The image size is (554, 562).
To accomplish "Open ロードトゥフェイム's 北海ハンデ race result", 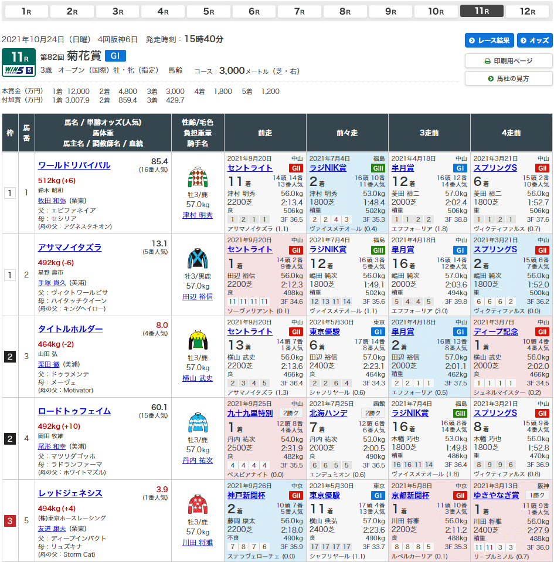I will tap(328, 413).
